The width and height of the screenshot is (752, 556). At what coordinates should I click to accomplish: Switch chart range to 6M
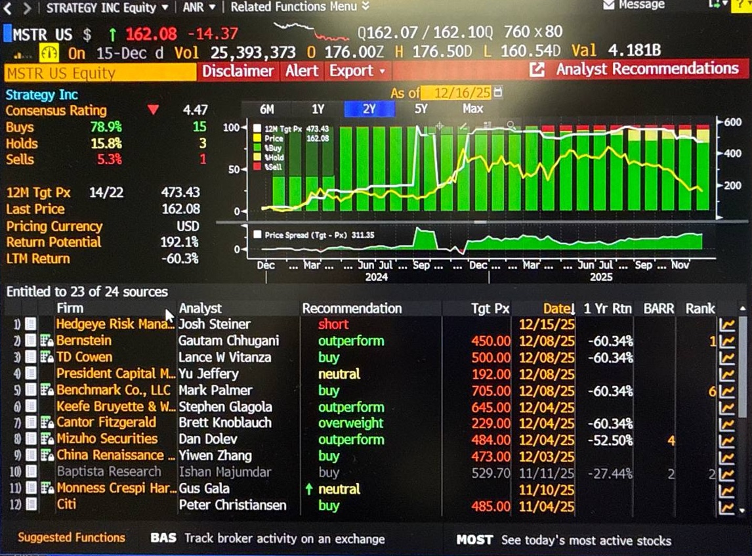tap(266, 110)
